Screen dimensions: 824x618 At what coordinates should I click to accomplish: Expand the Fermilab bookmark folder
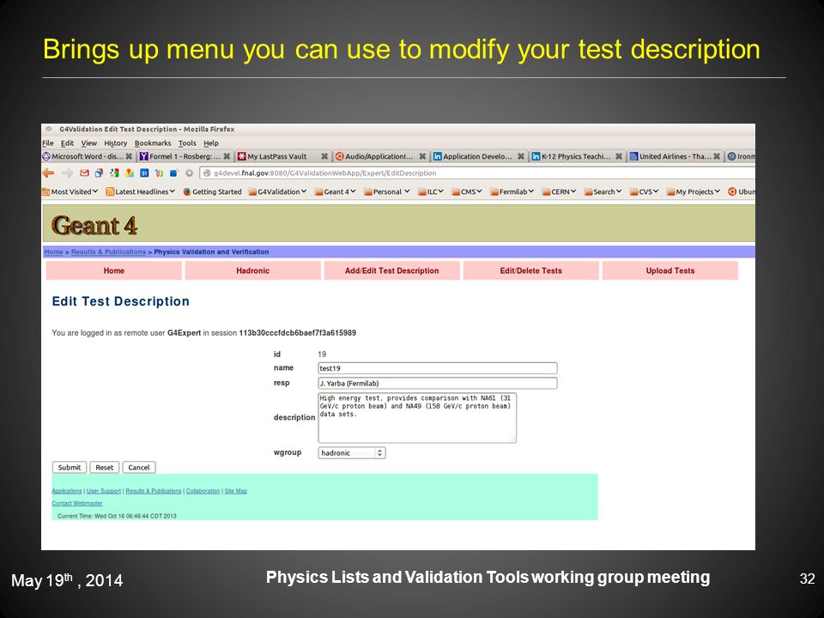(512, 191)
